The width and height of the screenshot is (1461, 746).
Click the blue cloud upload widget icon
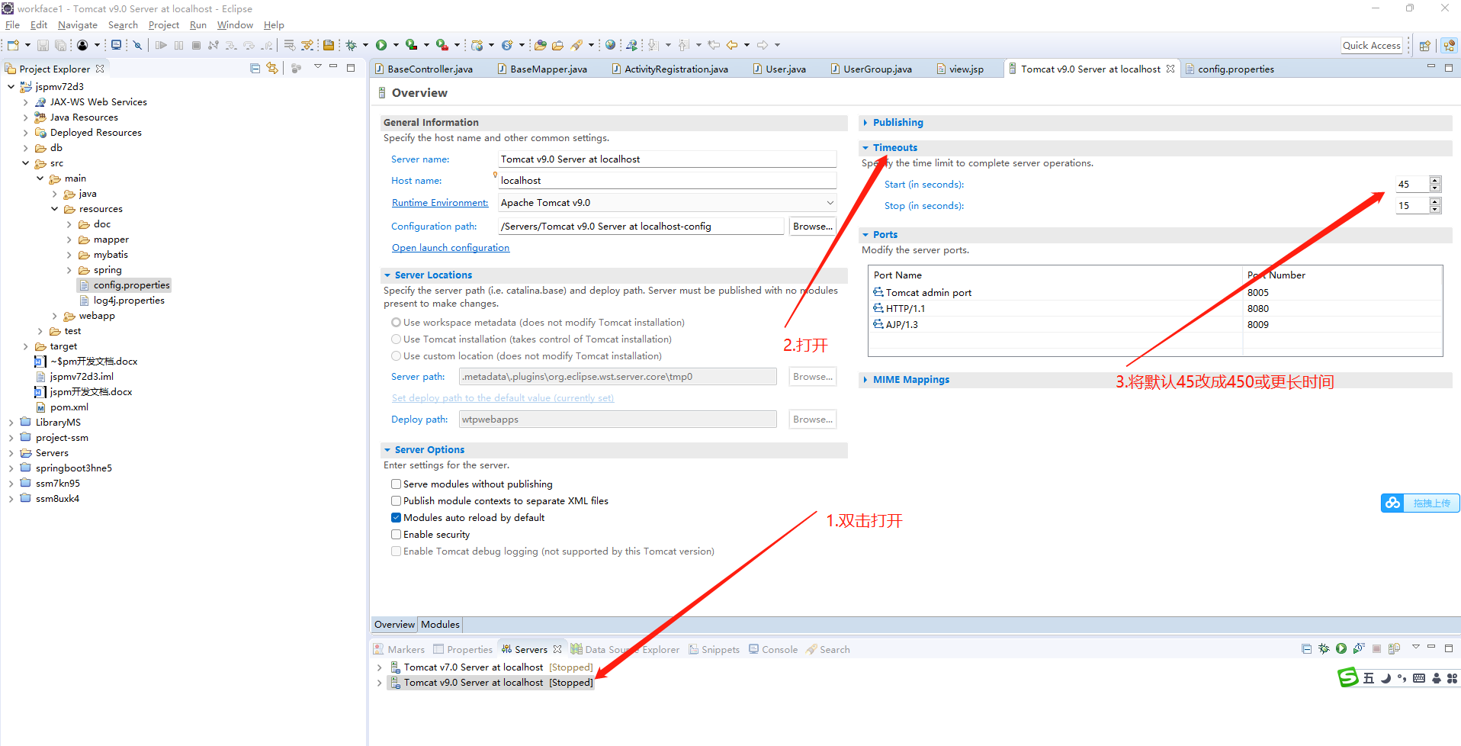coord(1393,503)
